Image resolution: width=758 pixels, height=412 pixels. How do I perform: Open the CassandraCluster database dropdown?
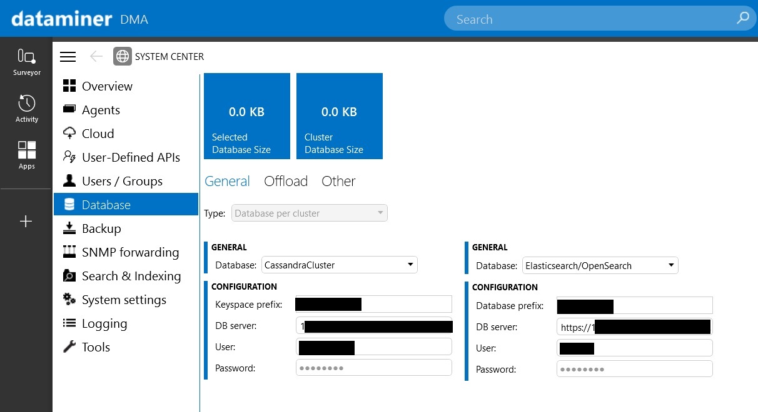[340, 265]
